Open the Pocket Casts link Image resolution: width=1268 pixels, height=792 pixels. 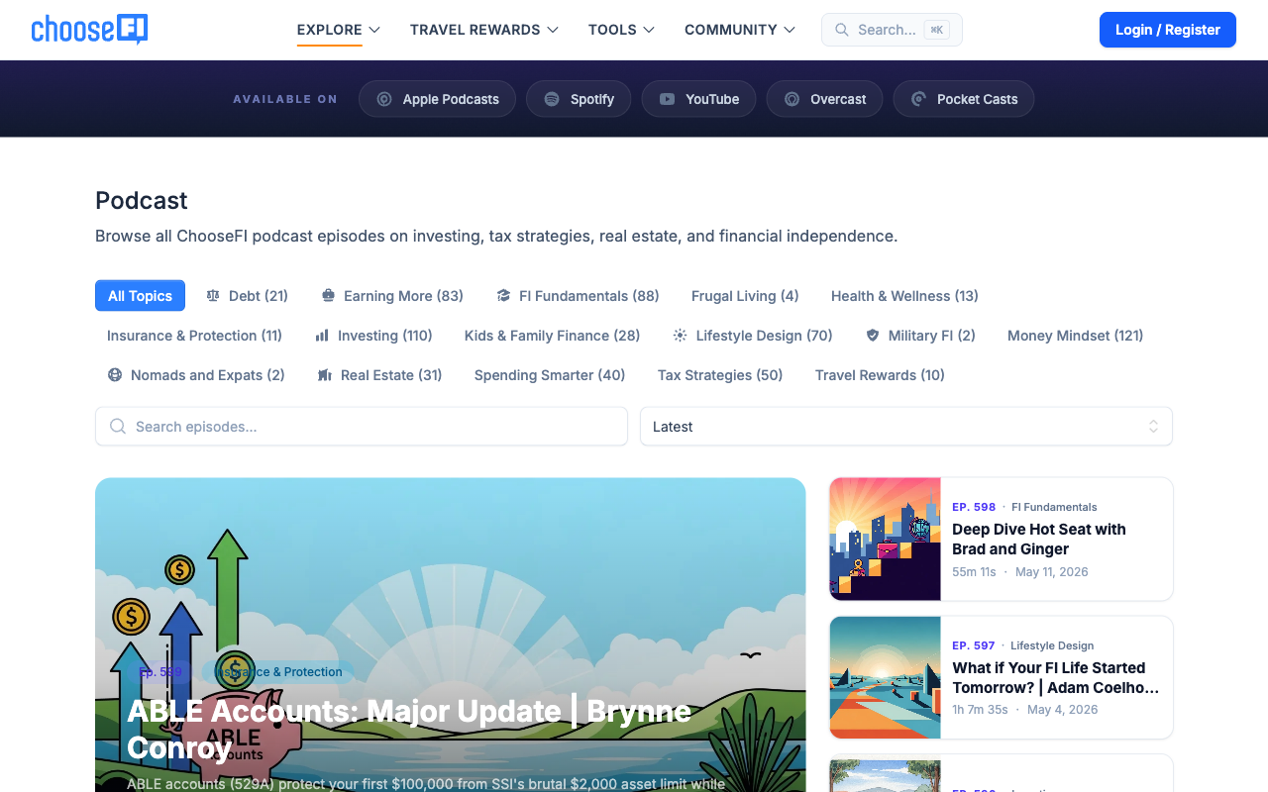click(964, 99)
